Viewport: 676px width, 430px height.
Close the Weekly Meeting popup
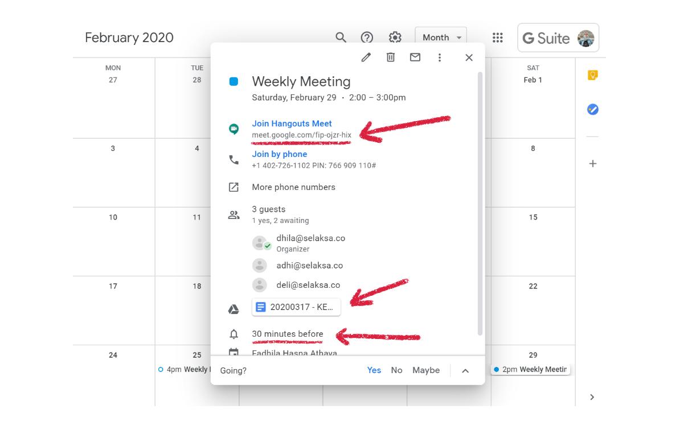(469, 57)
